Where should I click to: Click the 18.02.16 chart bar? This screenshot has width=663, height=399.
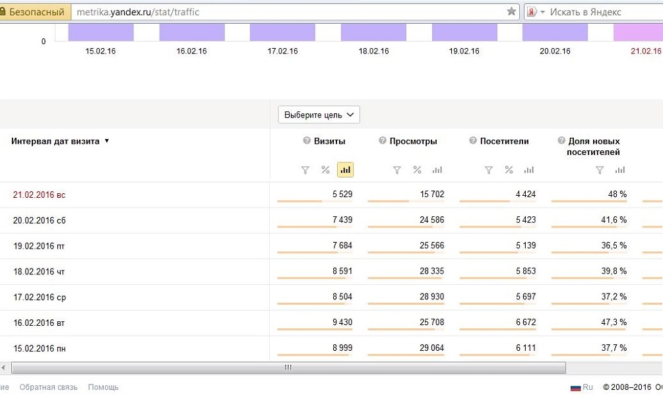pos(373,32)
